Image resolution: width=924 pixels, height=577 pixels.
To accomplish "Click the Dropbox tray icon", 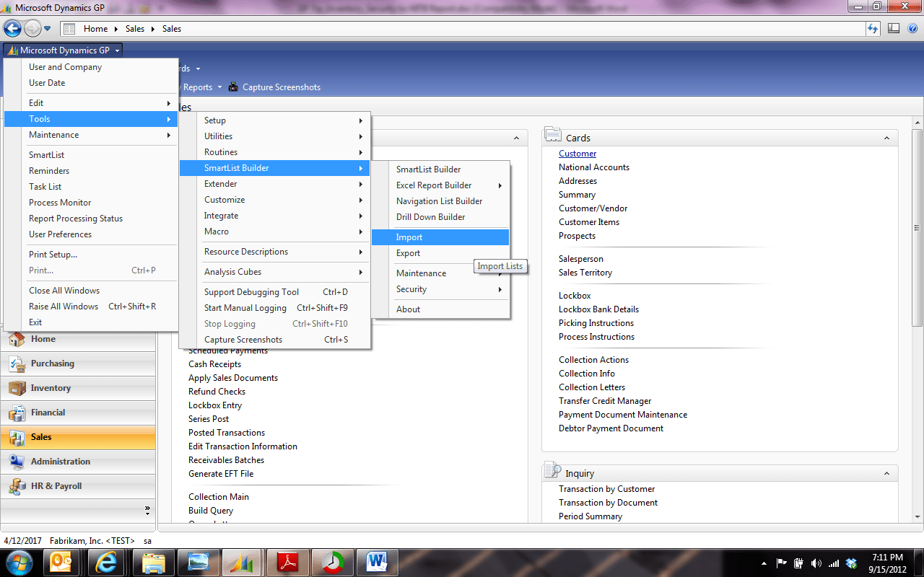I will [851, 563].
